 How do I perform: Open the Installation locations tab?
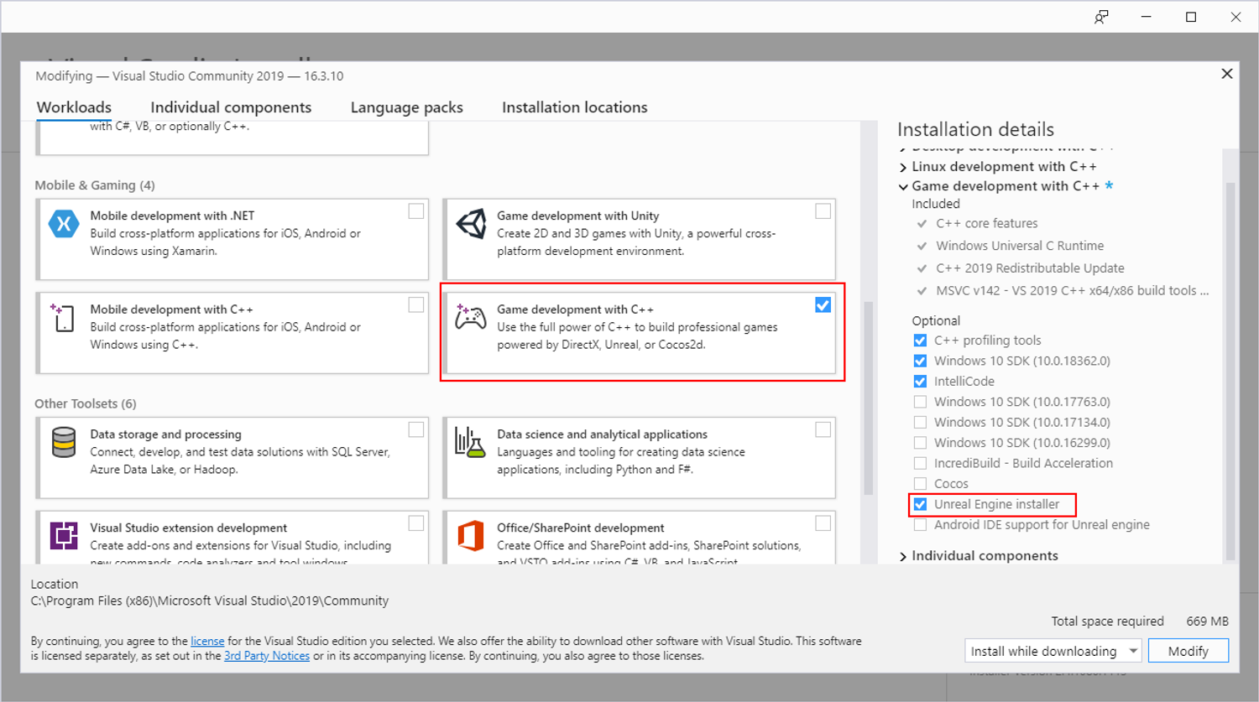(x=575, y=107)
